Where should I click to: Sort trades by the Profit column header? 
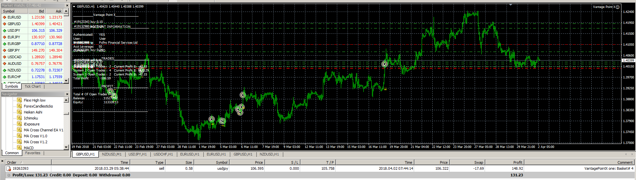(517, 162)
